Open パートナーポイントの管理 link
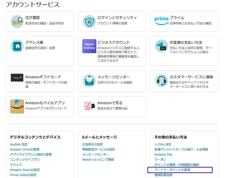The height and width of the screenshot is (178, 225). (x=172, y=170)
